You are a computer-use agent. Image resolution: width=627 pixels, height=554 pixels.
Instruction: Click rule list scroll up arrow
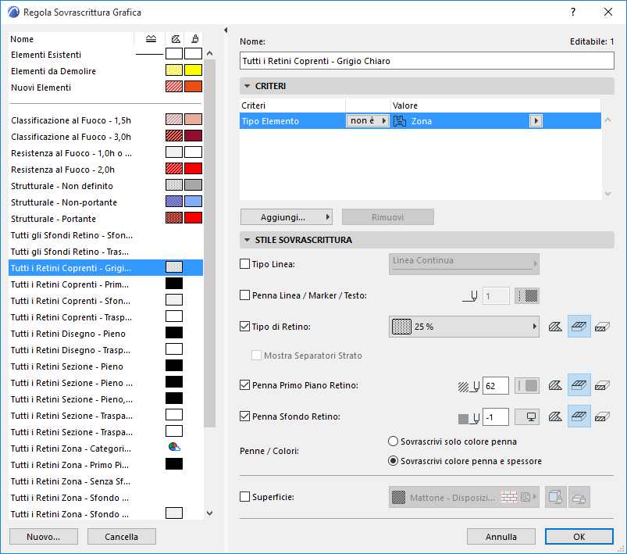(210, 53)
